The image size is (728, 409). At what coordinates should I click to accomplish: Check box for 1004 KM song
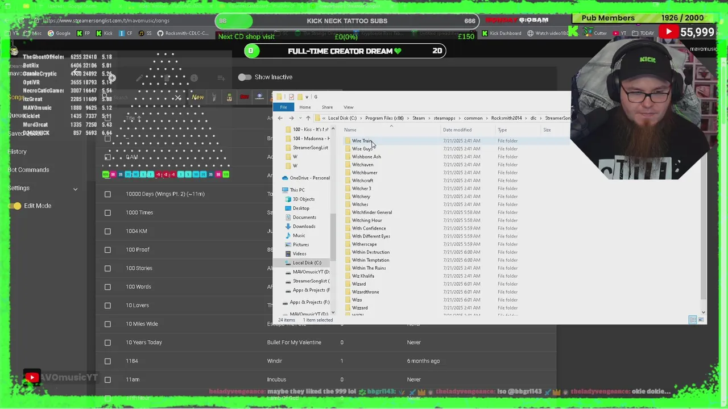click(107, 231)
